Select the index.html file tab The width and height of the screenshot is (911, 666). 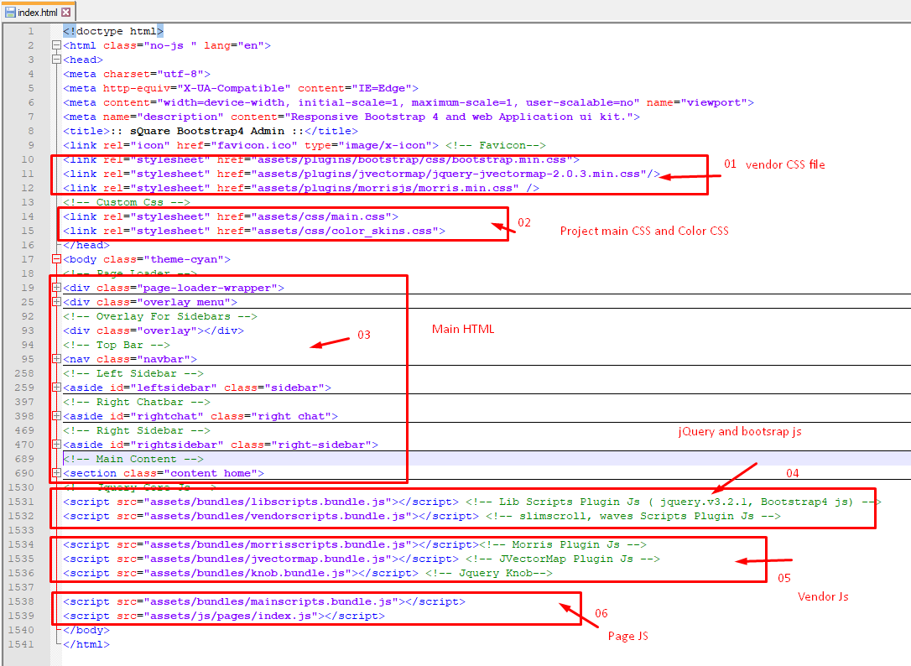tap(38, 13)
